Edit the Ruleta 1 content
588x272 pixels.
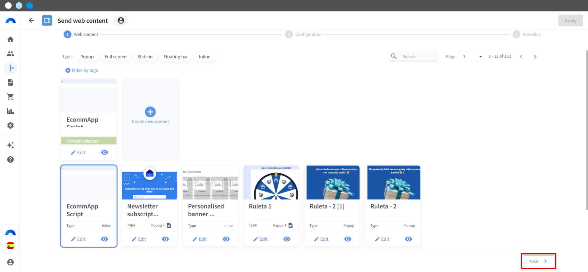[x=261, y=239]
